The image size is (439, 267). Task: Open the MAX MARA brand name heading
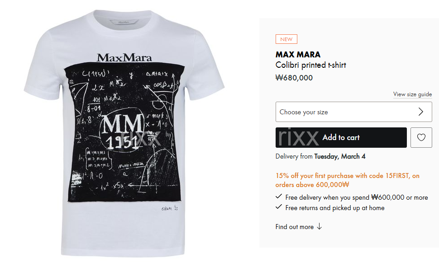pos(298,55)
